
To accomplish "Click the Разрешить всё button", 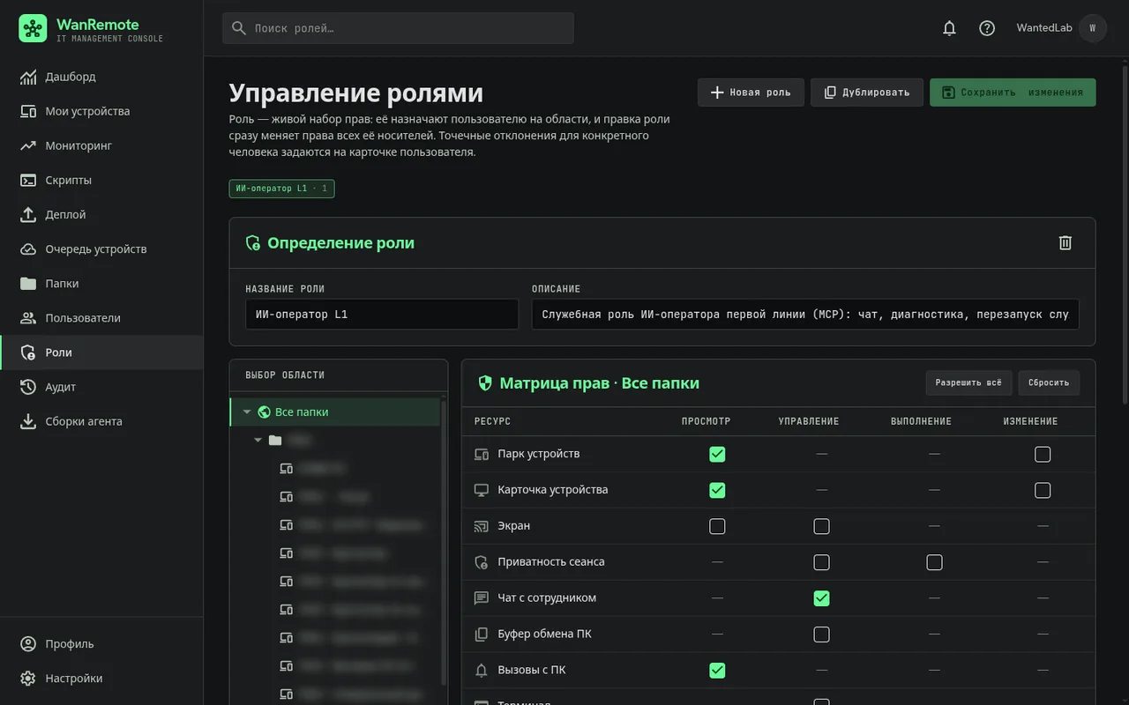I will click(968, 382).
